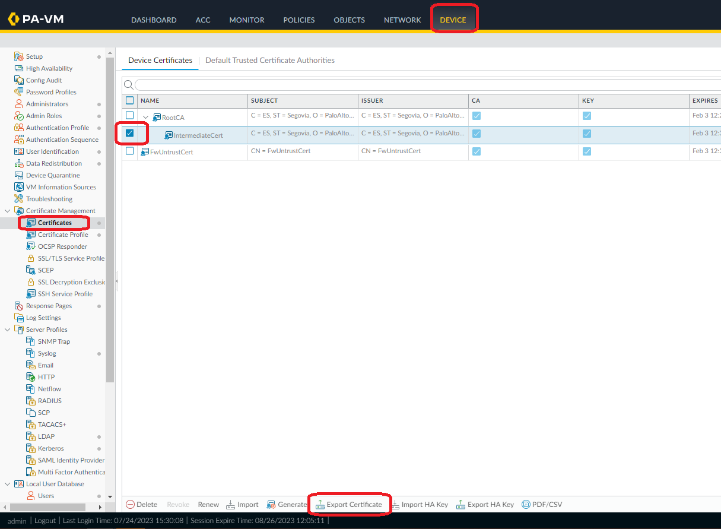721x529 pixels.
Task: Open the POLICIES top menu
Action: (x=299, y=20)
